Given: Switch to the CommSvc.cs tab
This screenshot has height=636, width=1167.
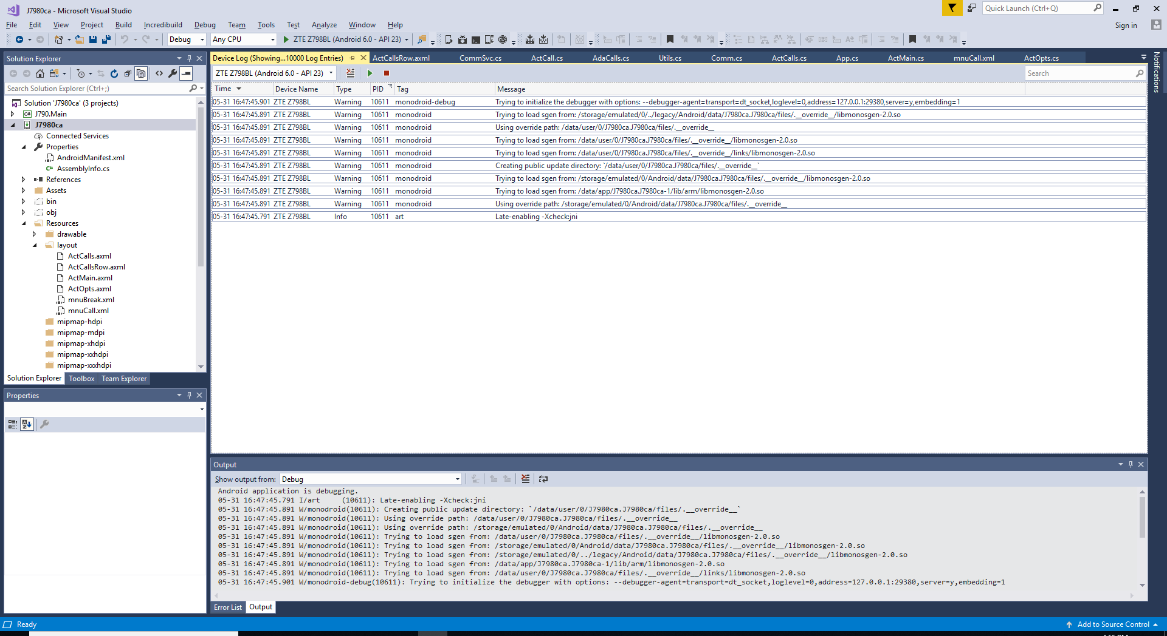Looking at the screenshot, I should [480, 58].
